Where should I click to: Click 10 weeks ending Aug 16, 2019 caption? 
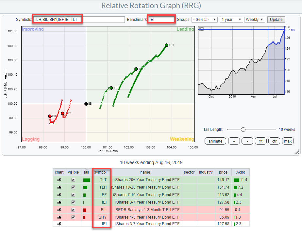(151, 163)
